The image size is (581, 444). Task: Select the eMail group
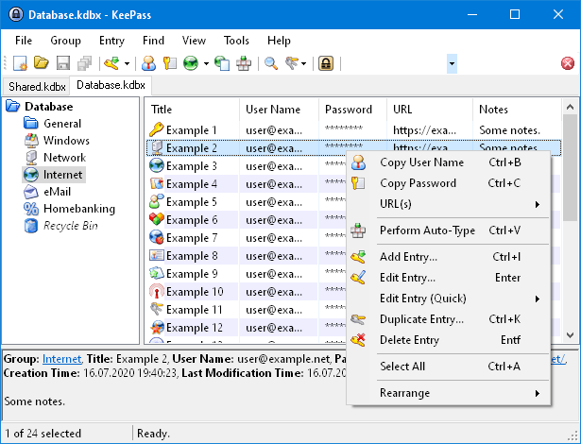[57, 192]
